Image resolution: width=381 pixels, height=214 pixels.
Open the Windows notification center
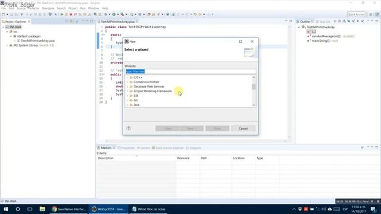[x=373, y=209]
